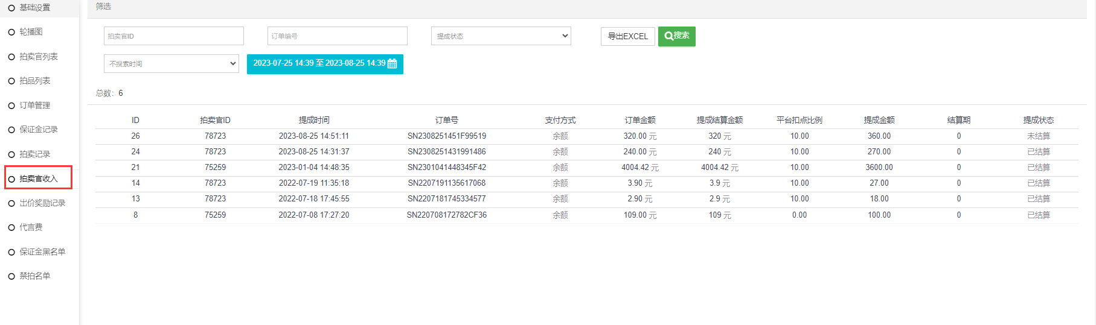Navigate to 出价奖励记录 page
Image resolution: width=1096 pixels, height=325 pixels.
coord(42,203)
